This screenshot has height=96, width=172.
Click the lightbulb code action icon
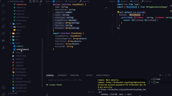[118, 12]
